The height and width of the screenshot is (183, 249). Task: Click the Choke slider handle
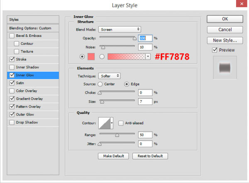(100, 93)
